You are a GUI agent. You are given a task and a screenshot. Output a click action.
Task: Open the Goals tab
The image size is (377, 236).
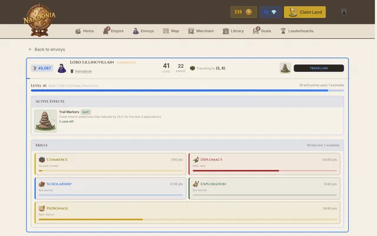262,31
